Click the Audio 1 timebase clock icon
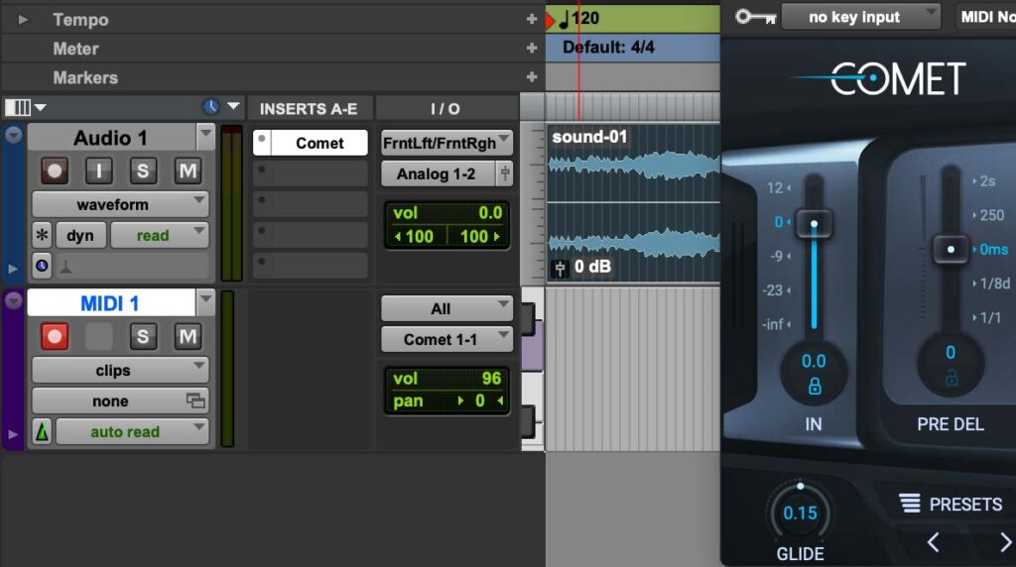The height and width of the screenshot is (567, 1016). tap(42, 265)
